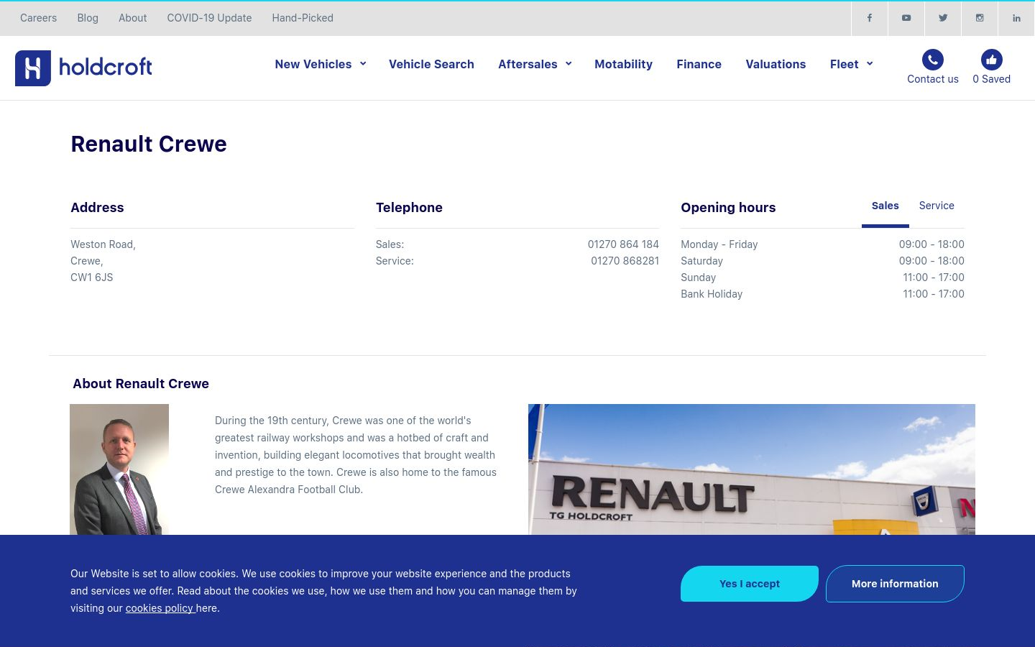Switch to the Service opening hours tab
The width and height of the screenshot is (1035, 647).
pos(937,206)
